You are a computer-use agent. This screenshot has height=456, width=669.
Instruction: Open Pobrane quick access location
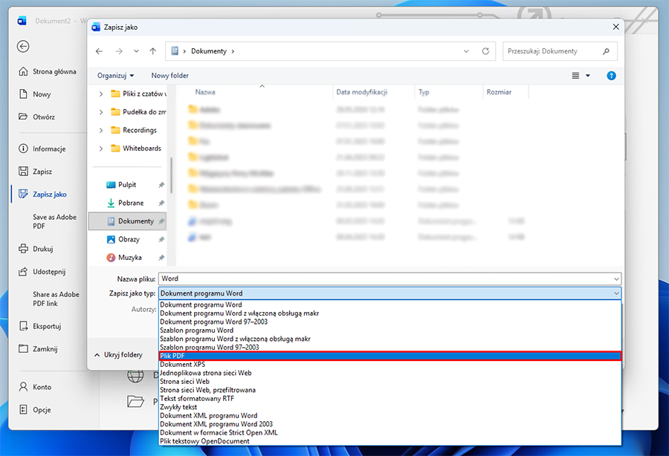pos(131,203)
